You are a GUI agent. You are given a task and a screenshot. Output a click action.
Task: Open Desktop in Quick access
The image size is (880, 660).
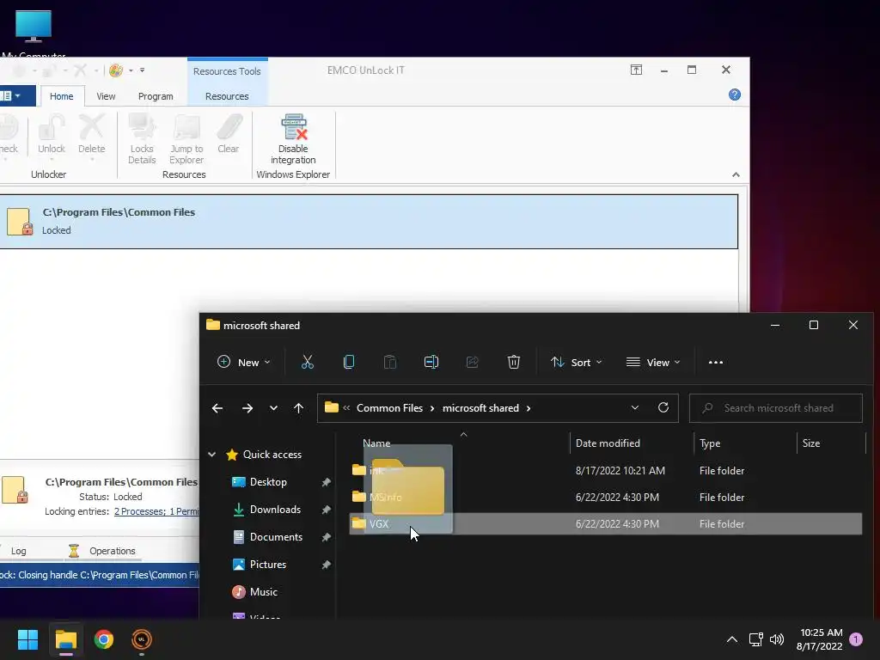(268, 482)
